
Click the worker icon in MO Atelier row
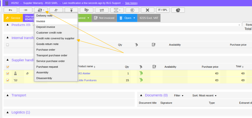click(16, 73)
